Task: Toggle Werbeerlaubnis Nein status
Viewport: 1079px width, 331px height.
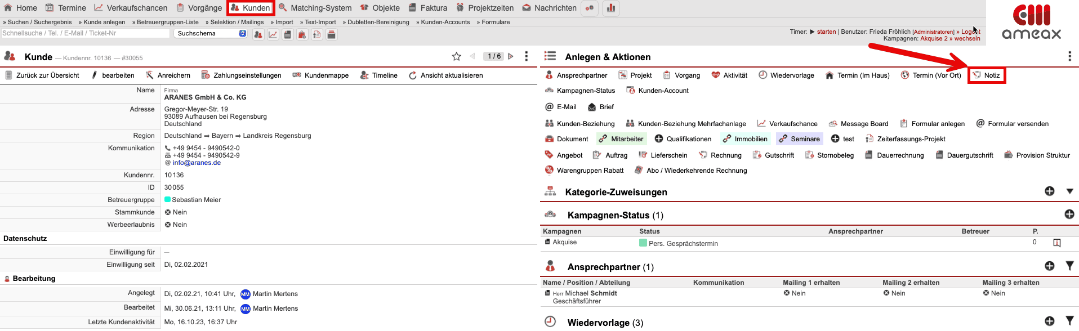Action: pos(168,225)
